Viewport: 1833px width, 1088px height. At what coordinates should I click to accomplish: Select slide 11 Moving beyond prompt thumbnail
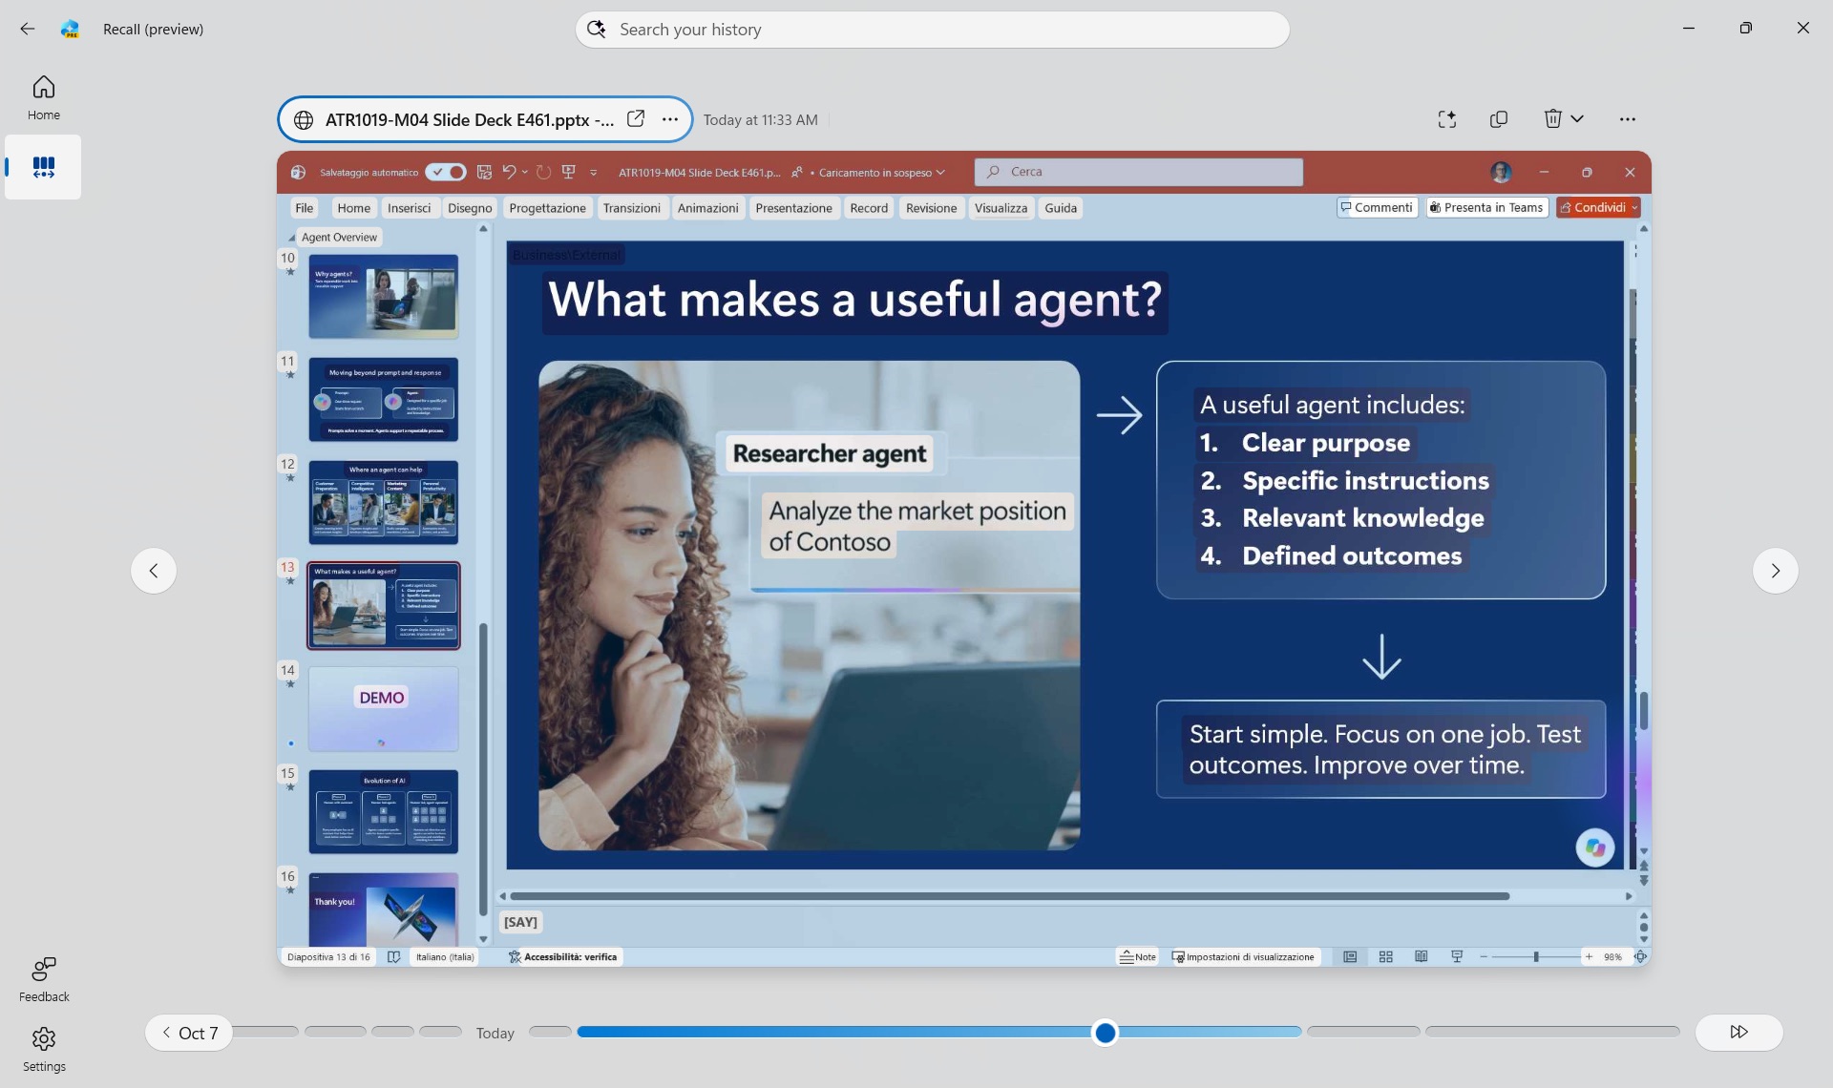click(x=383, y=400)
